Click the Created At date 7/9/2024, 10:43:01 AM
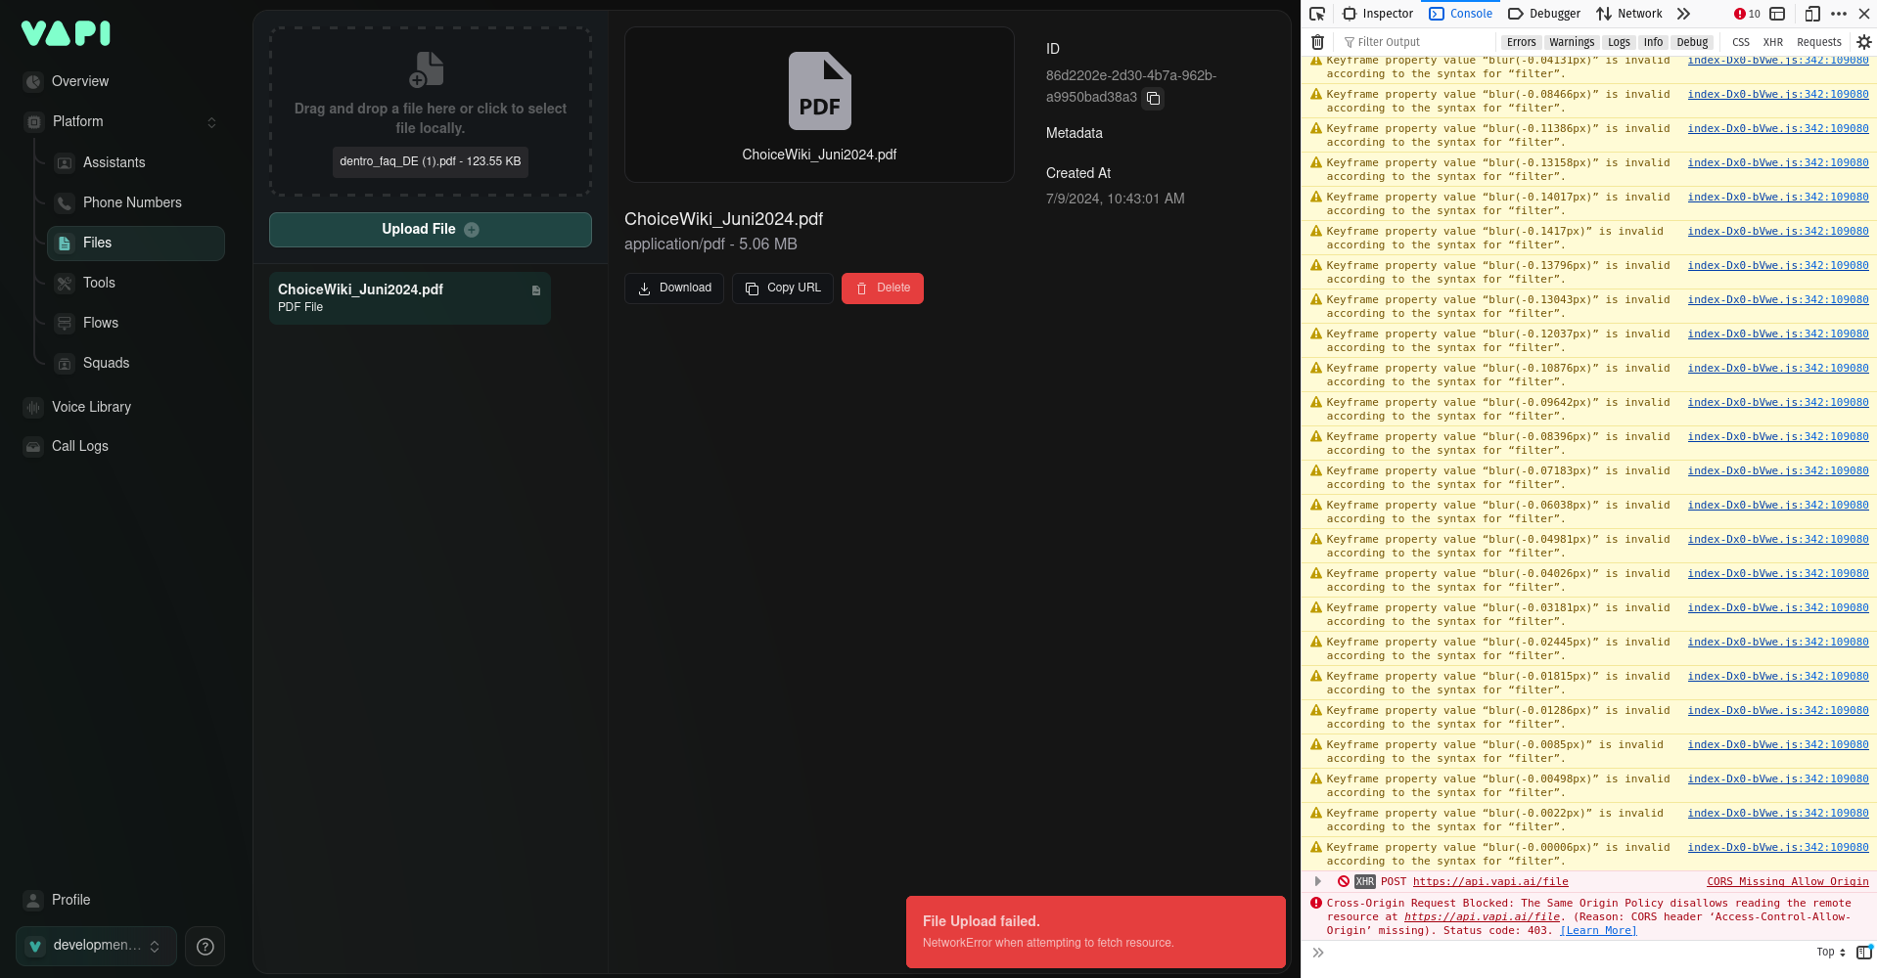Viewport: 1877px width, 978px height. (1116, 199)
